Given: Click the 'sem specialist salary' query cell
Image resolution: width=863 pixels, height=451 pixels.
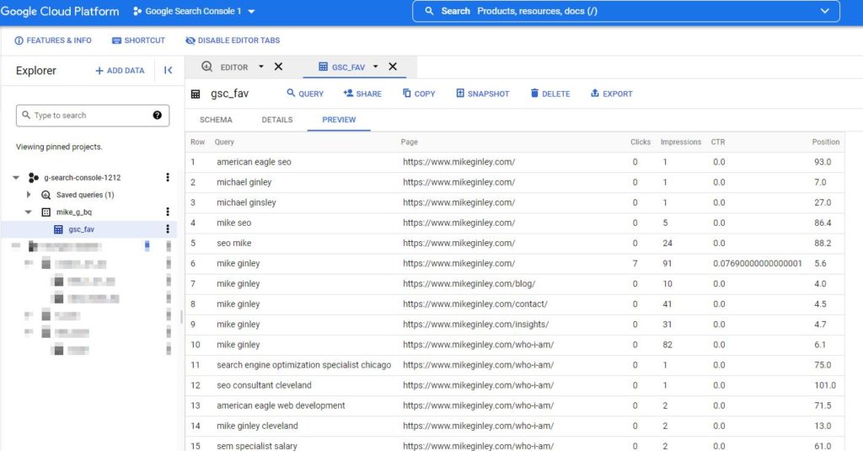Looking at the screenshot, I should pyautogui.click(x=256, y=446).
